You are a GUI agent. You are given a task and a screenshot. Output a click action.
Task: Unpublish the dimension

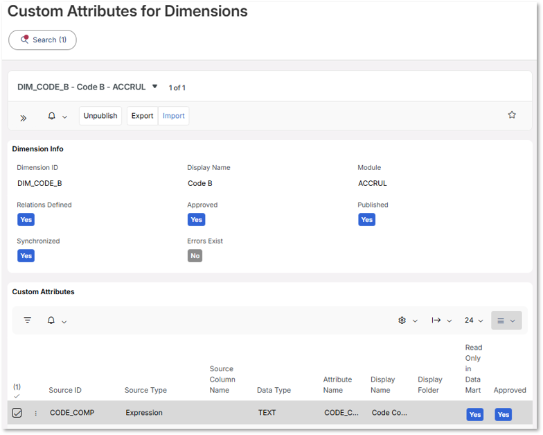pyautogui.click(x=100, y=116)
